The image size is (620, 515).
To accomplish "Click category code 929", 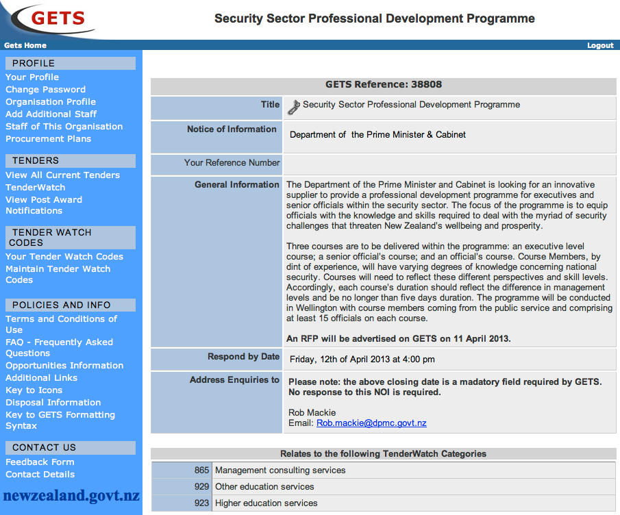I will [201, 486].
